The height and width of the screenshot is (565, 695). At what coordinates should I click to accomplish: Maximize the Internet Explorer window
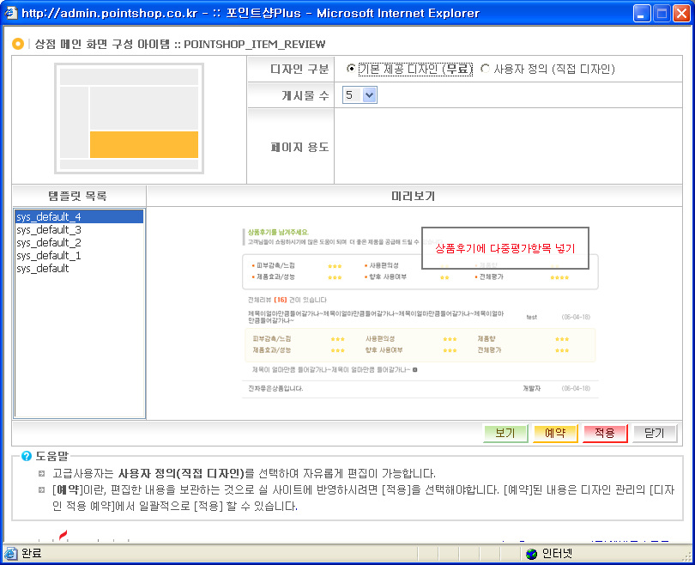662,13
